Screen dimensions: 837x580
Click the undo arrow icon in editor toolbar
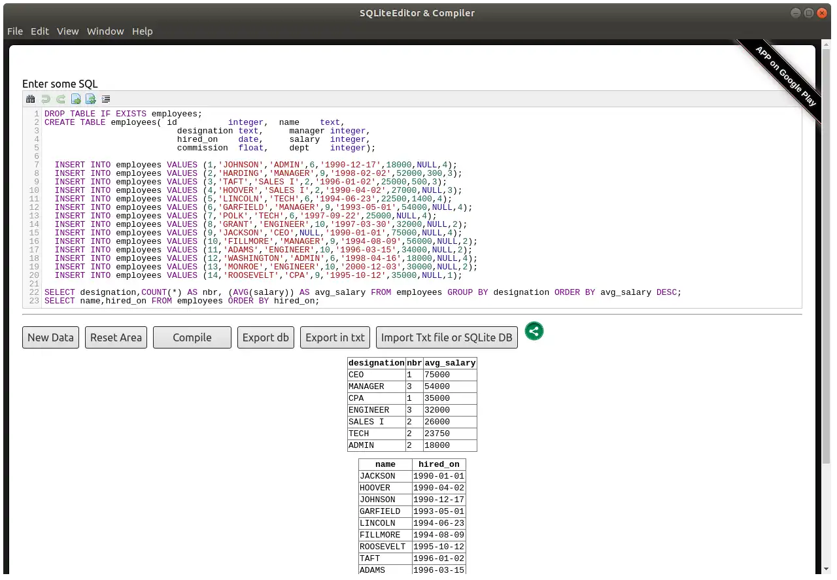coord(46,99)
